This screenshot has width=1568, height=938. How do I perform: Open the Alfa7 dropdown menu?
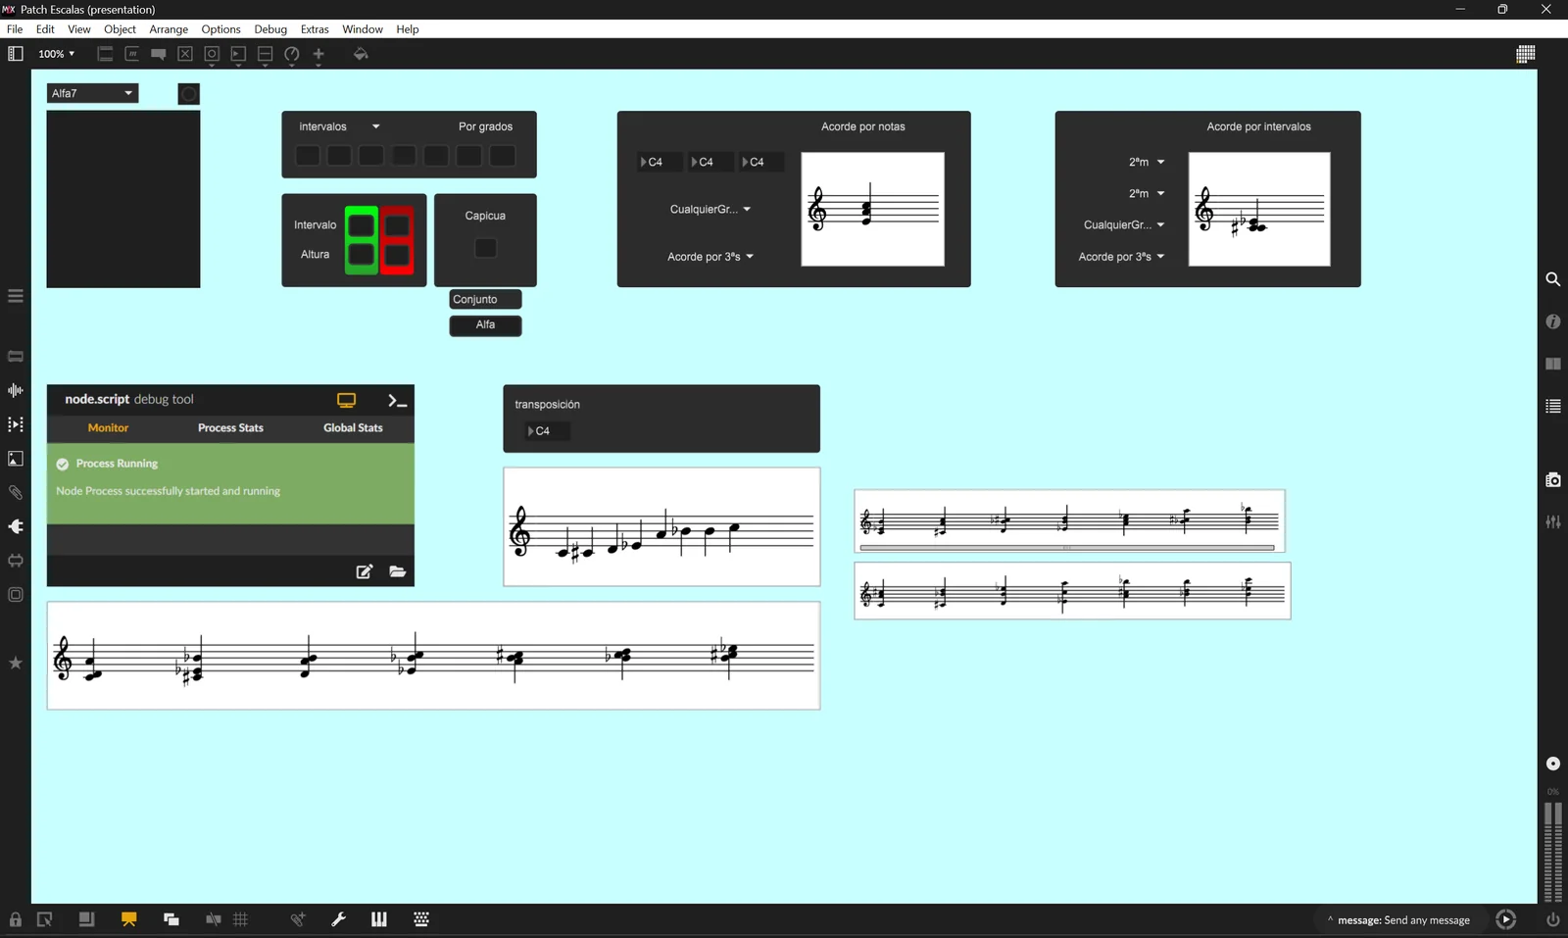(93, 93)
